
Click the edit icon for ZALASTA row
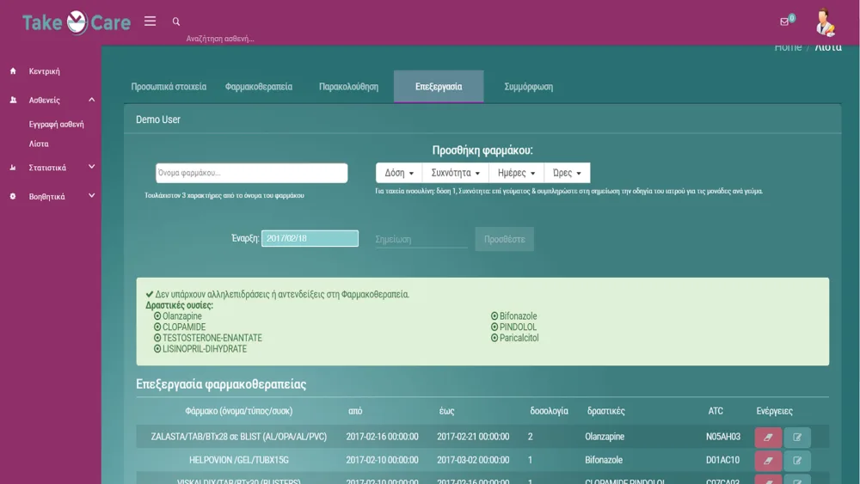[797, 438]
